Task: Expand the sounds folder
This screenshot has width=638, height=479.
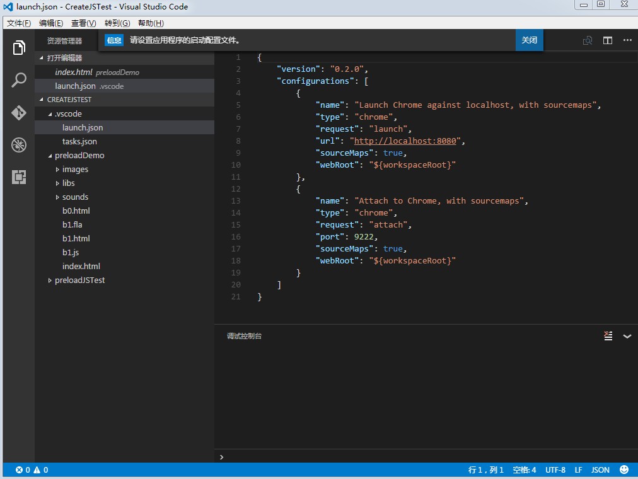Action: 57,197
